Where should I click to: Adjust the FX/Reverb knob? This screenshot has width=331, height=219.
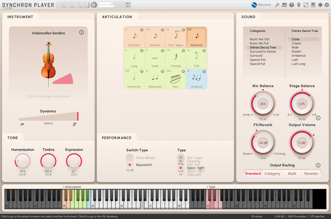click(x=263, y=143)
